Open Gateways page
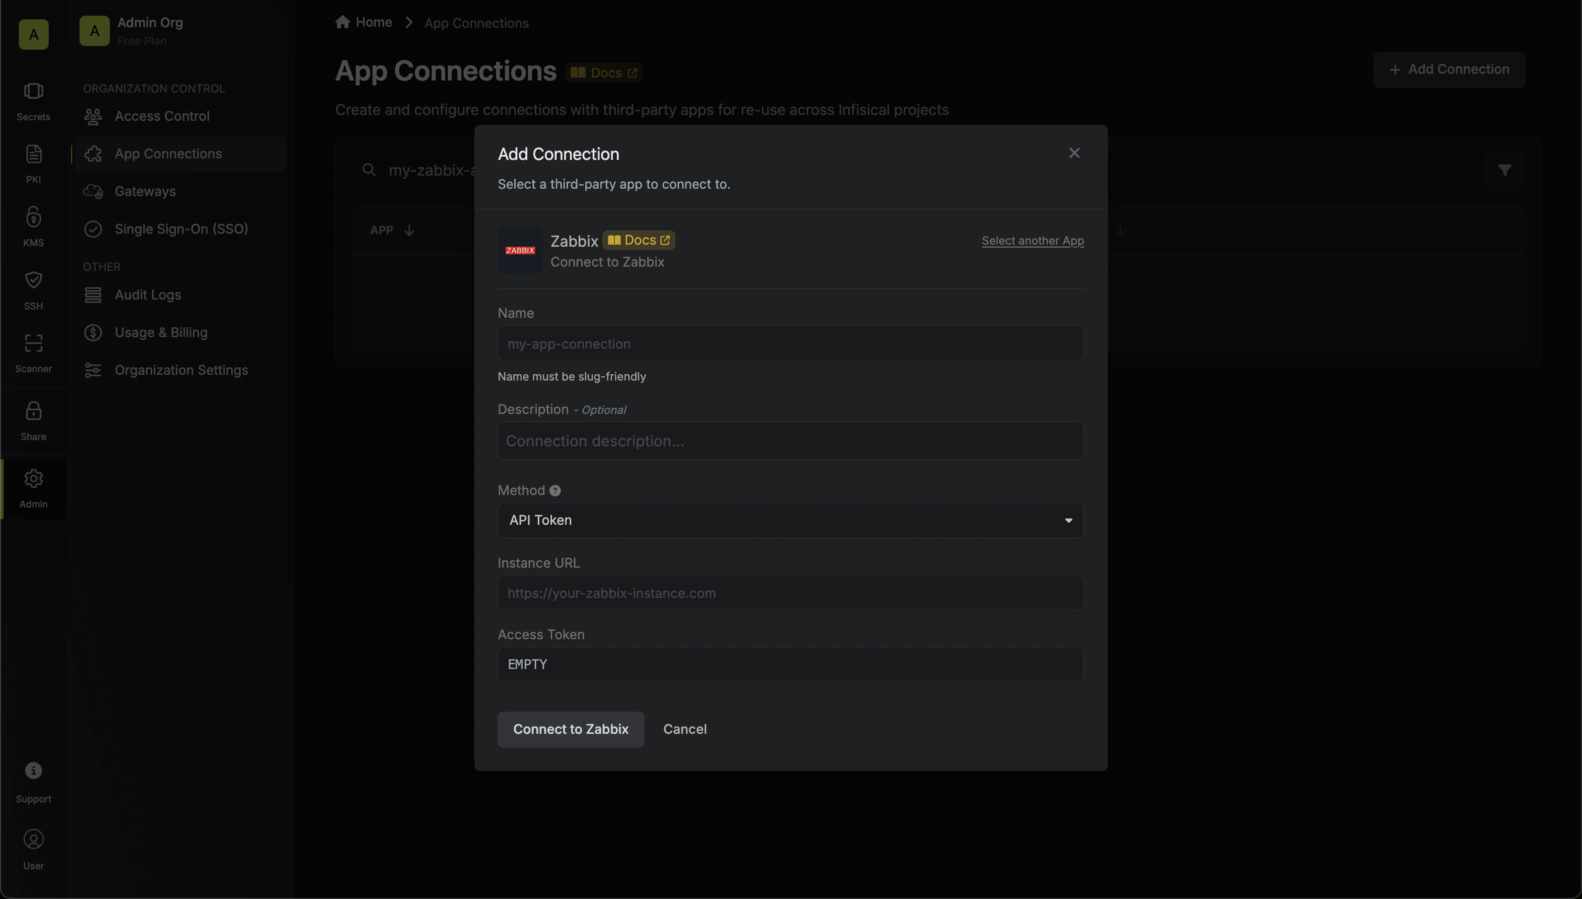The width and height of the screenshot is (1582, 899). pos(180,191)
